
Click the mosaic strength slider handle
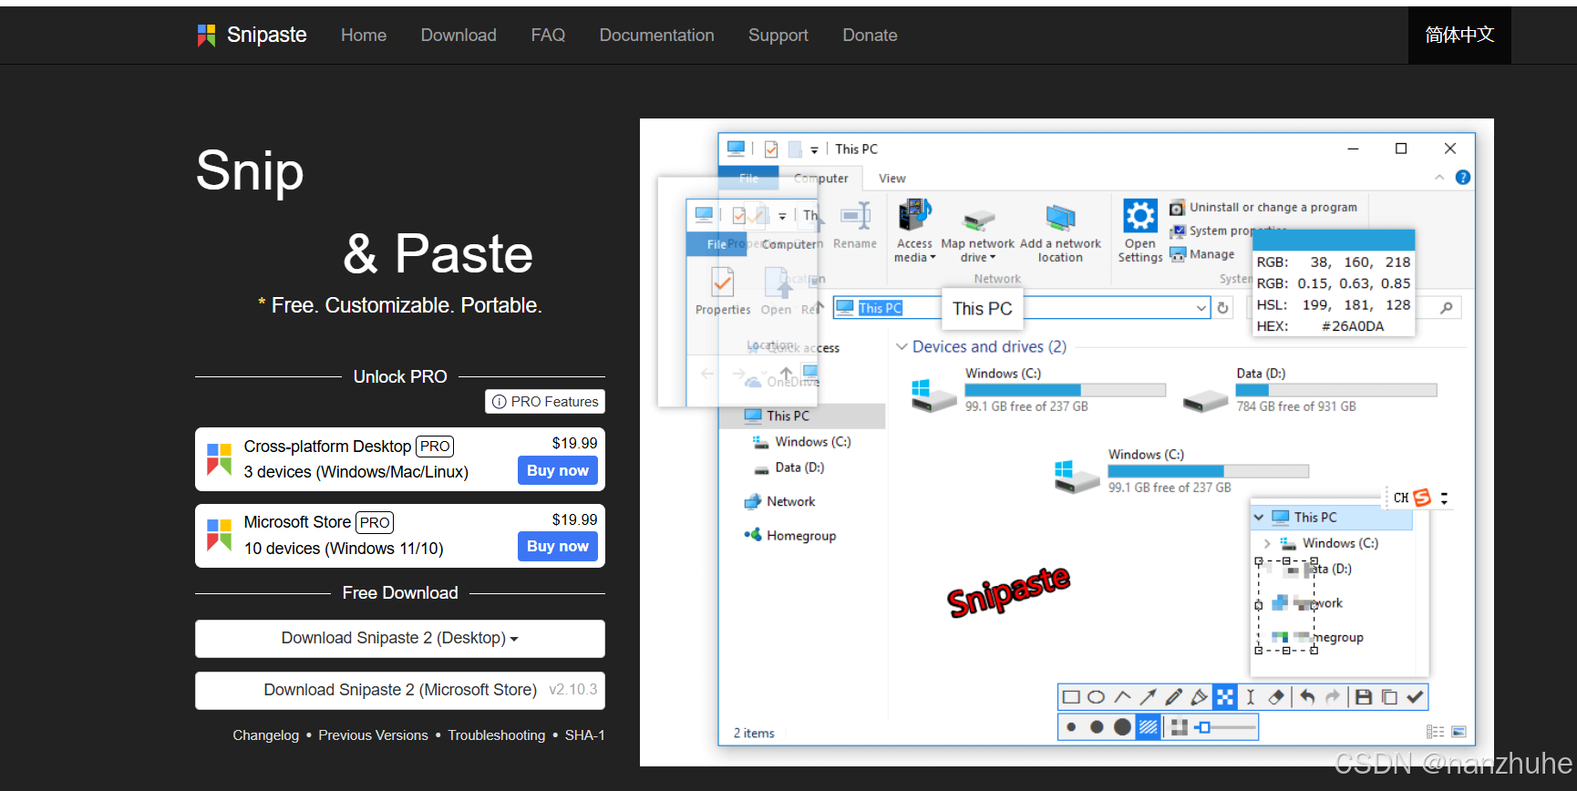pos(1204,727)
